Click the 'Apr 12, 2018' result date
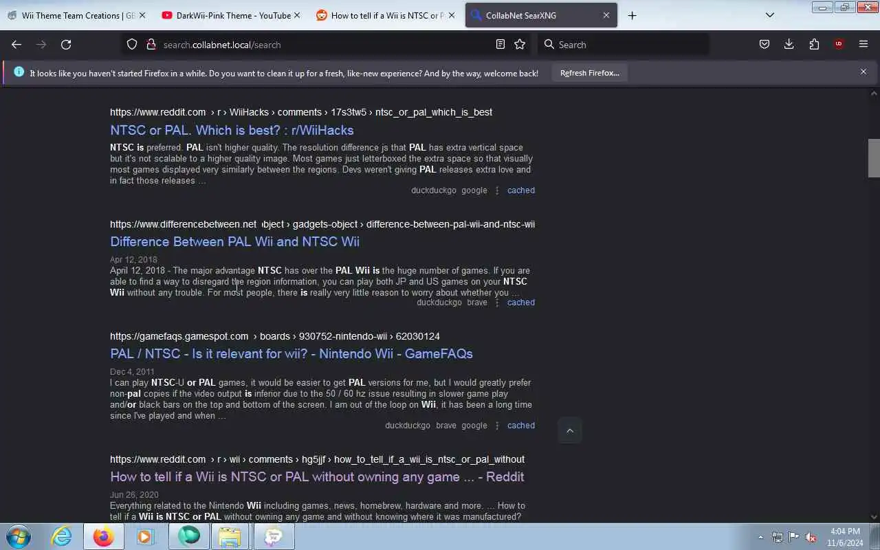The image size is (880, 550). [133, 260]
